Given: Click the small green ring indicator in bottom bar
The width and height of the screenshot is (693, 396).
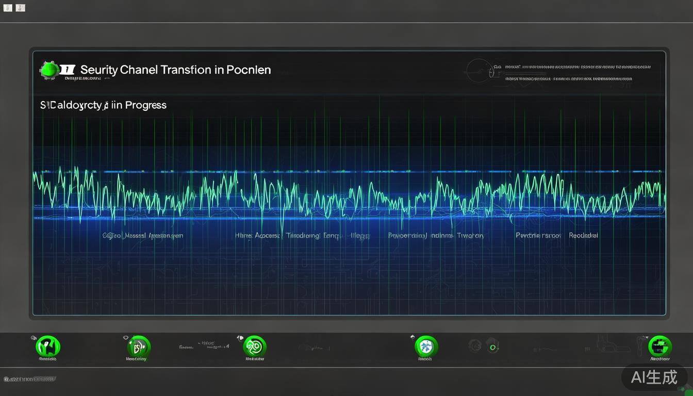Looking at the screenshot, I should click(x=492, y=348).
